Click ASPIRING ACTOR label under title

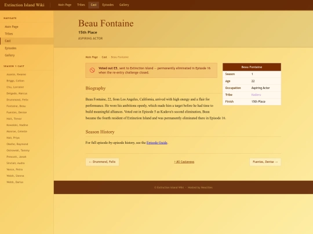90,38
